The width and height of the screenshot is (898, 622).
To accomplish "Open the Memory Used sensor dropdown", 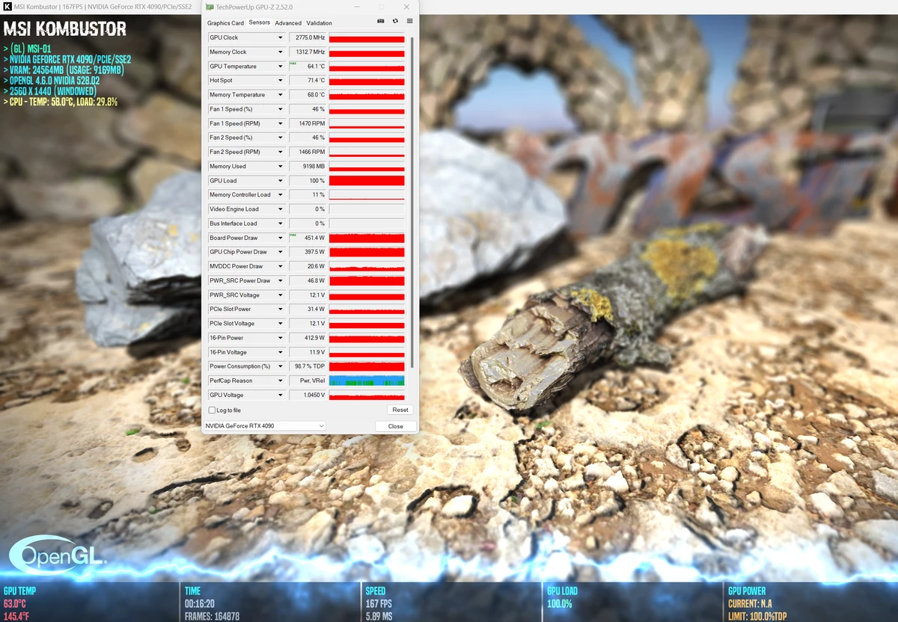I will [281, 167].
